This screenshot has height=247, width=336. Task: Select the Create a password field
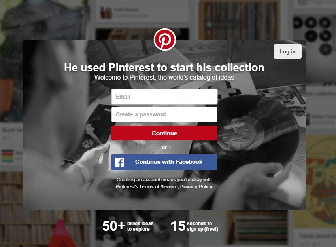tap(164, 114)
